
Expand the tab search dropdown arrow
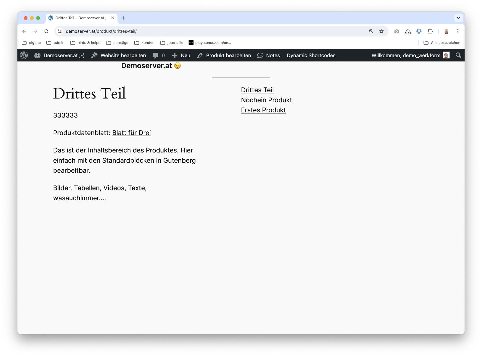[458, 18]
